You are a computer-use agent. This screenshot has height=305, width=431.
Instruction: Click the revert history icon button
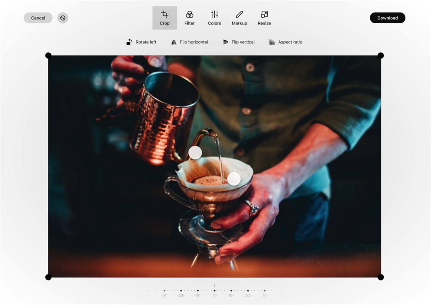tap(63, 18)
